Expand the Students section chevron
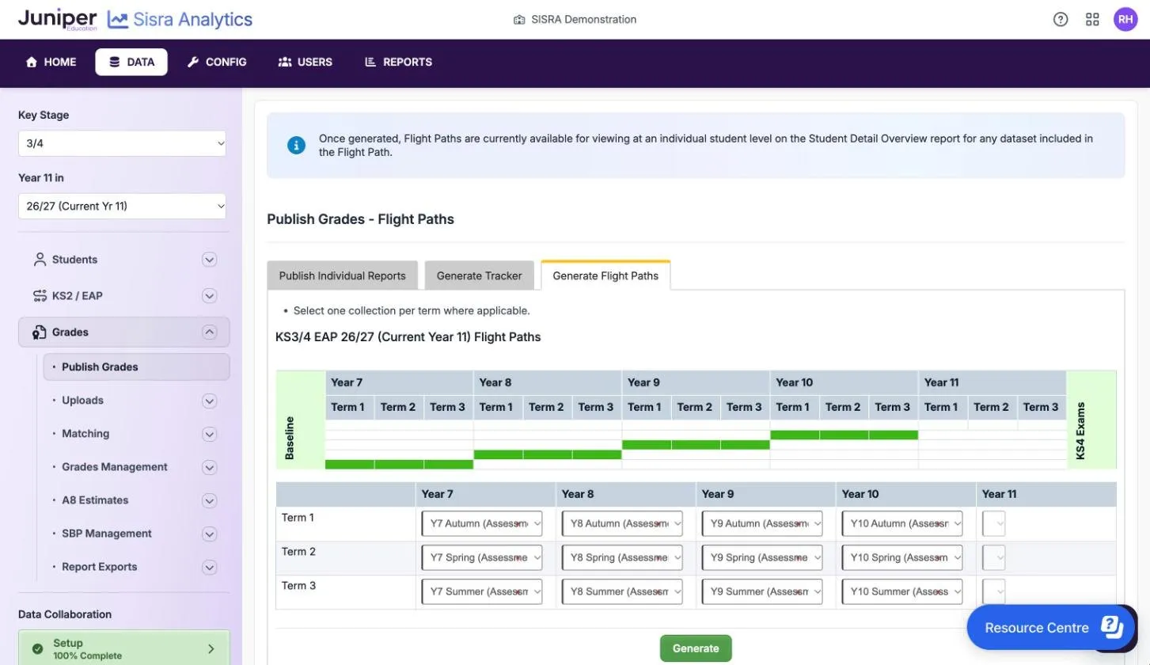Image resolution: width=1150 pixels, height=665 pixels. pyautogui.click(x=209, y=260)
